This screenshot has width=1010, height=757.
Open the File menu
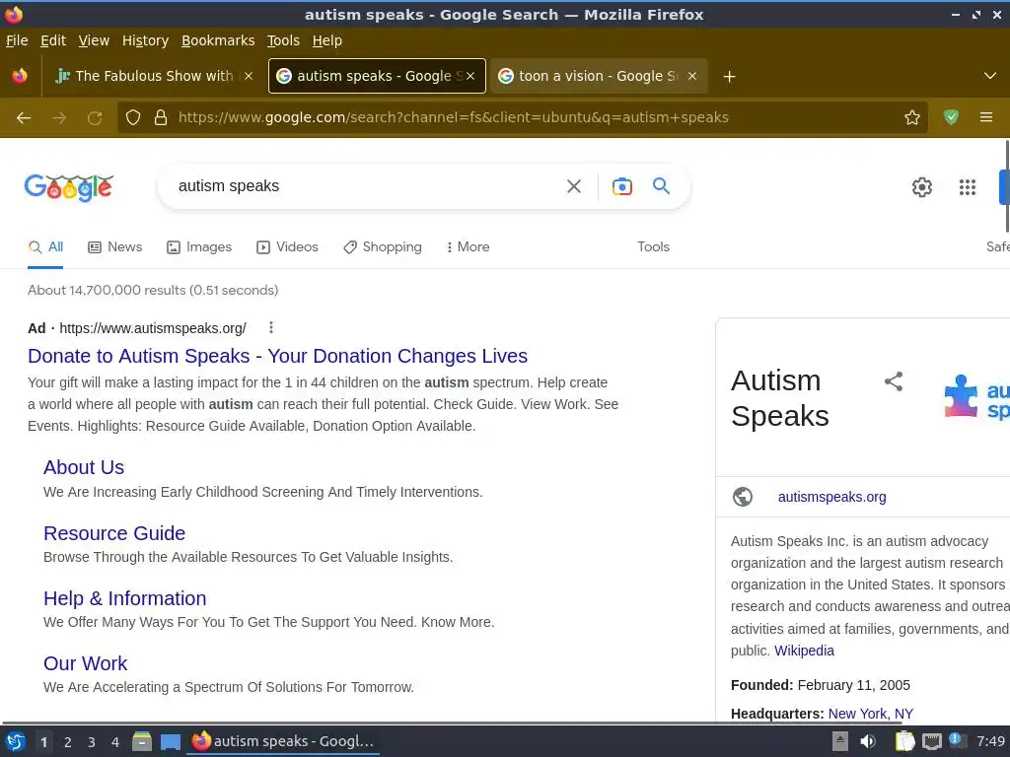click(x=17, y=40)
